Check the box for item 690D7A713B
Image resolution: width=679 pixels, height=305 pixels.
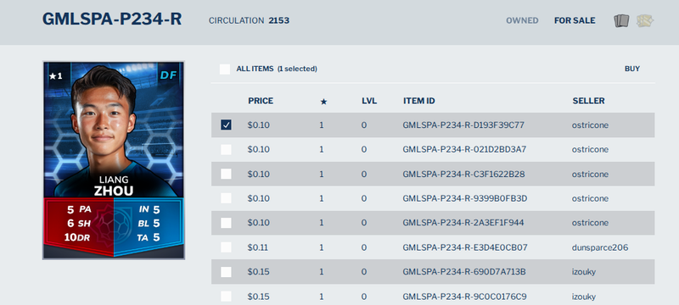[226, 272]
